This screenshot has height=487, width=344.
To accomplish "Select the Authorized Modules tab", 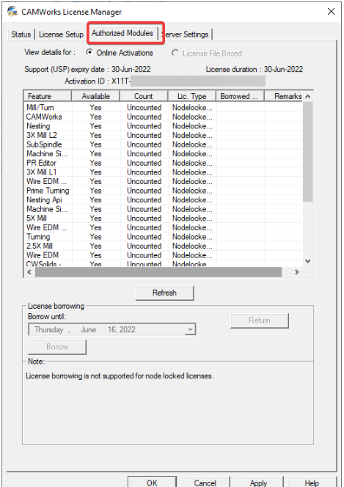I will point(122,33).
